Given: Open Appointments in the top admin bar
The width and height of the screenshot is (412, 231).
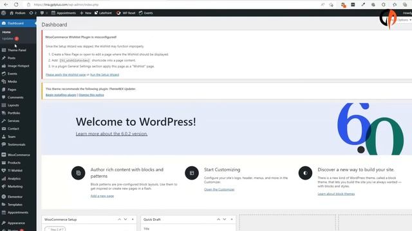Looking at the screenshot, I should click(64, 13).
